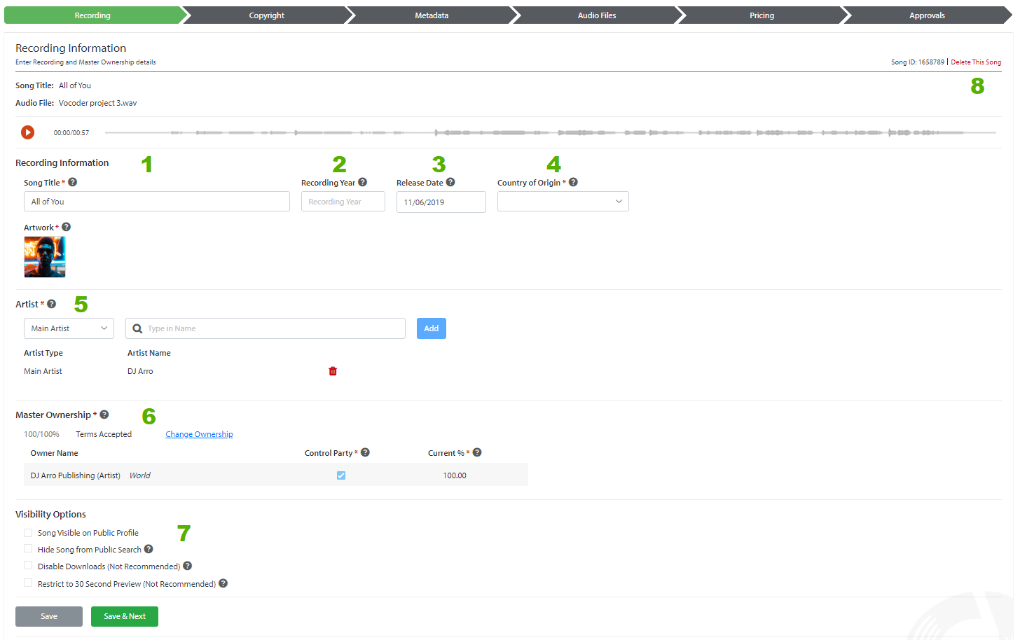Click the World territory label
1020x640 pixels.
pyautogui.click(x=139, y=475)
